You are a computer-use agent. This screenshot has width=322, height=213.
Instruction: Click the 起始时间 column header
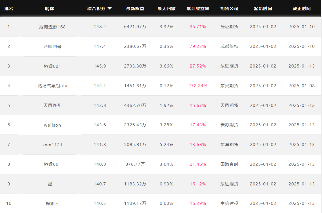pyautogui.click(x=263, y=9)
